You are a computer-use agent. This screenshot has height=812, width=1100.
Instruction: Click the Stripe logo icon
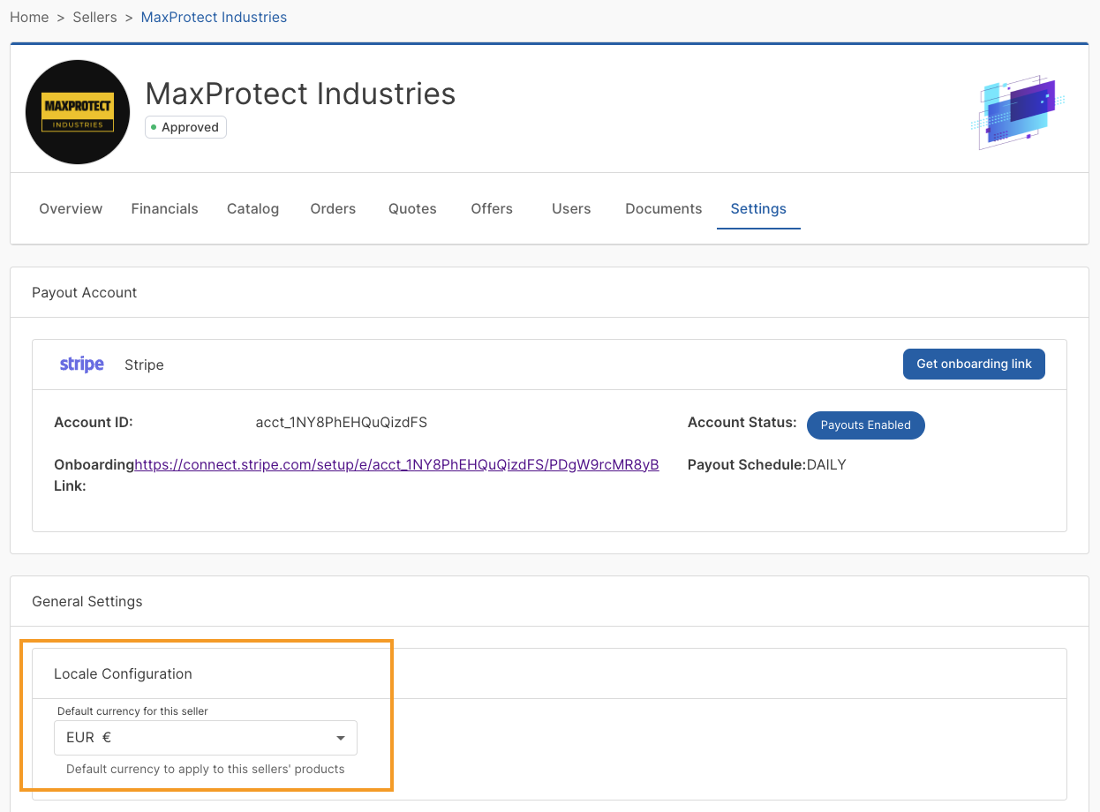[82, 365]
